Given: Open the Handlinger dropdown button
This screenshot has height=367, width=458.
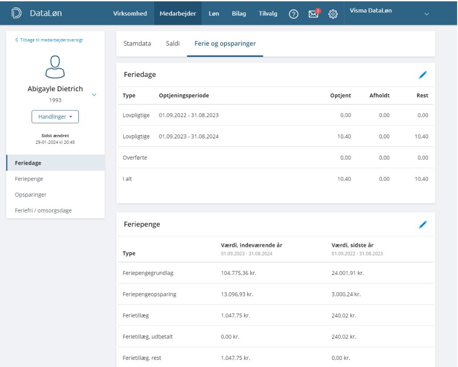Looking at the screenshot, I should (x=55, y=117).
